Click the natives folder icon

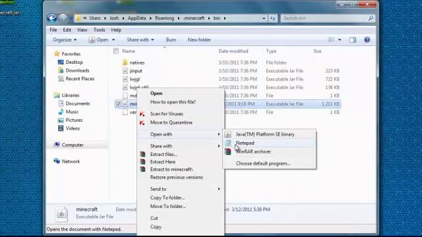(x=125, y=63)
